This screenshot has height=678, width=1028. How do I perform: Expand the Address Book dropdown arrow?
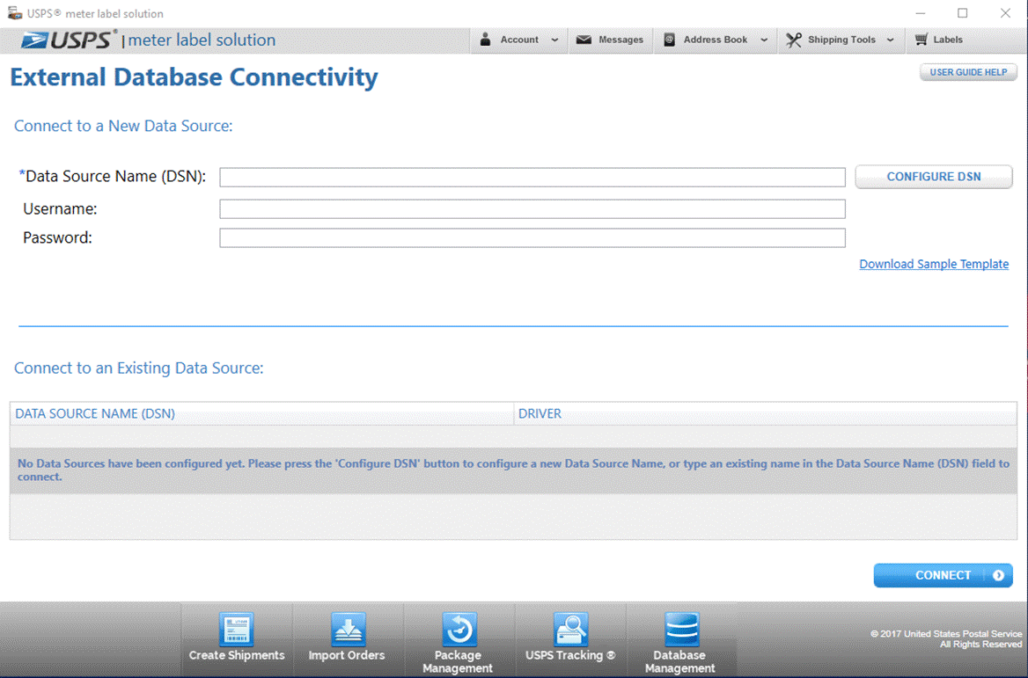[x=764, y=40]
